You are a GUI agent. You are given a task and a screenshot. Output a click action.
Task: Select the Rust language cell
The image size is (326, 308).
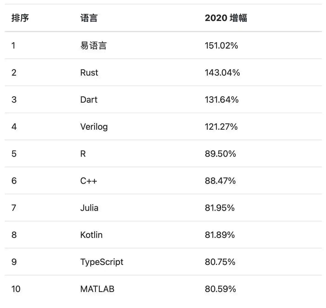[89, 73]
